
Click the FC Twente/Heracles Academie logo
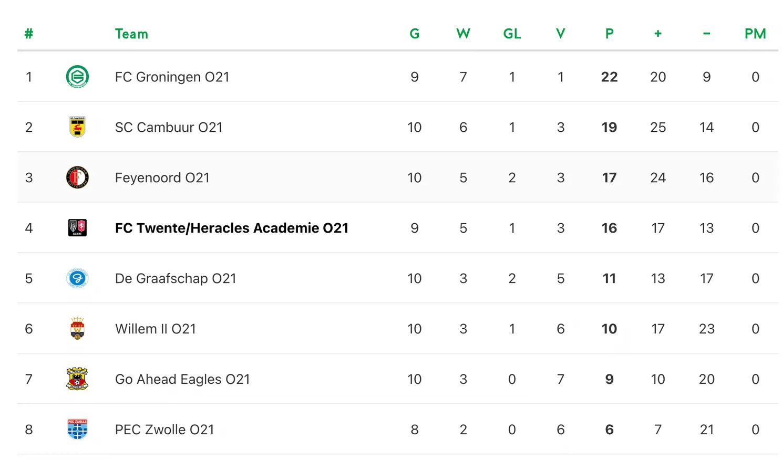coord(77,228)
